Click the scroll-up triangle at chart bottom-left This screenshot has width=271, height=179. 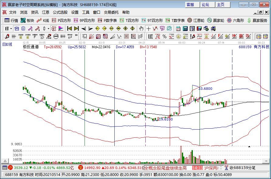coord(5,160)
